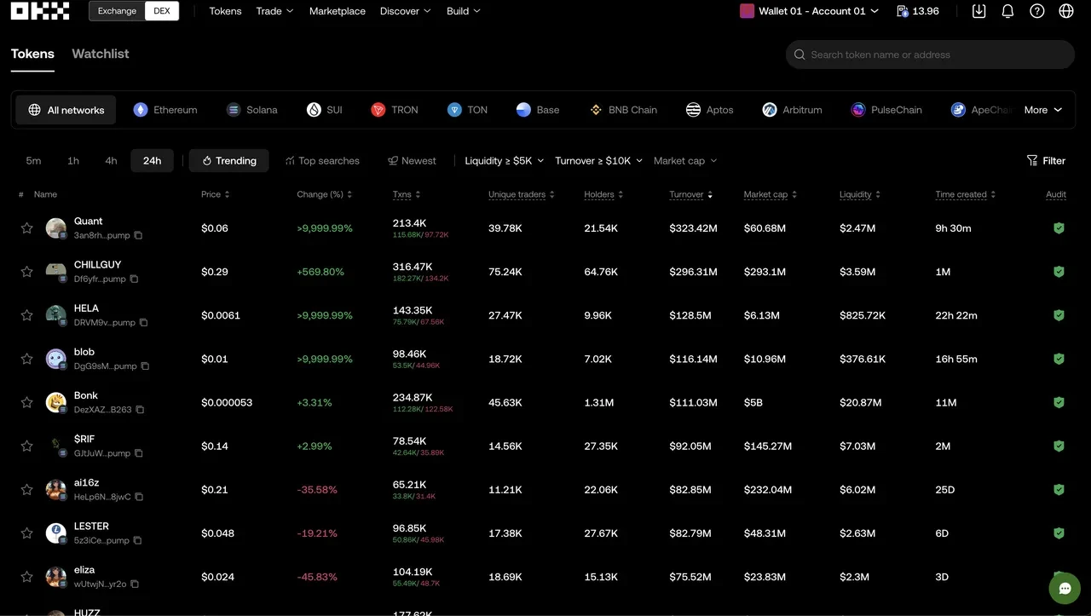
Task: Add LESTER to watchlist with star
Action: 26,533
